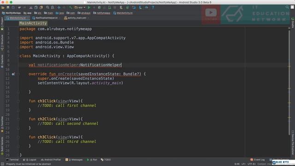Open the Messages tool window

74,160
